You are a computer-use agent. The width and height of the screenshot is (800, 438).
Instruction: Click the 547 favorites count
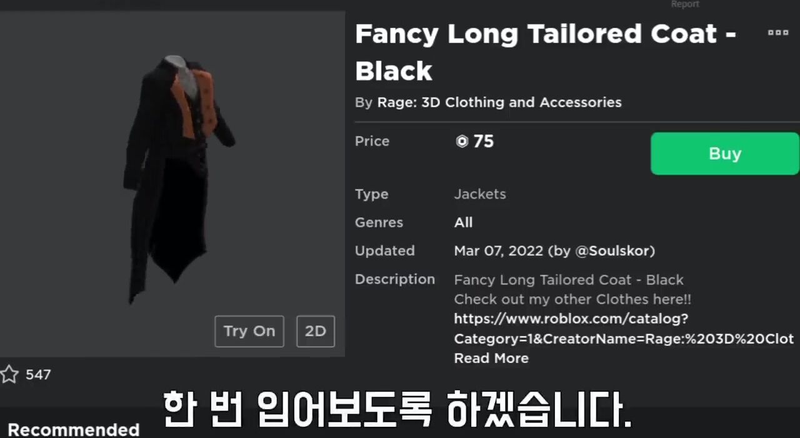pyautogui.click(x=38, y=375)
